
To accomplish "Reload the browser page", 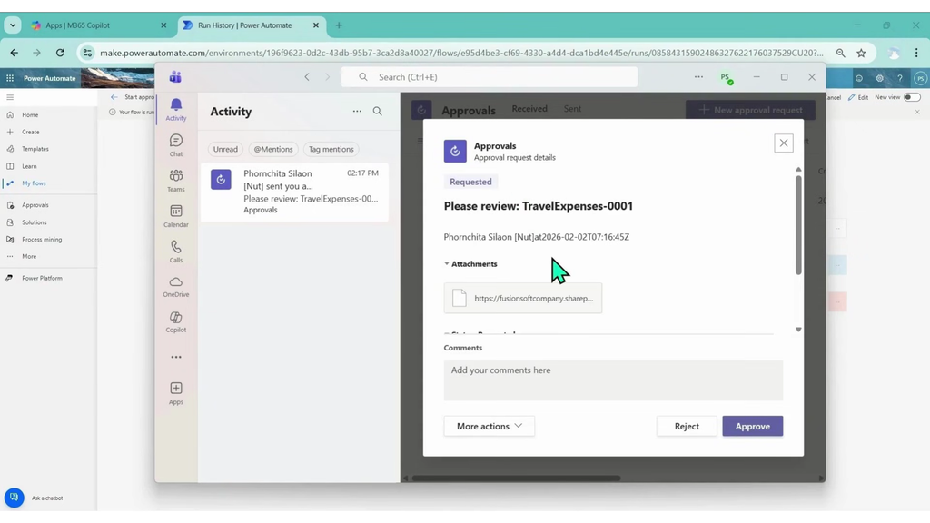I will click(x=60, y=53).
